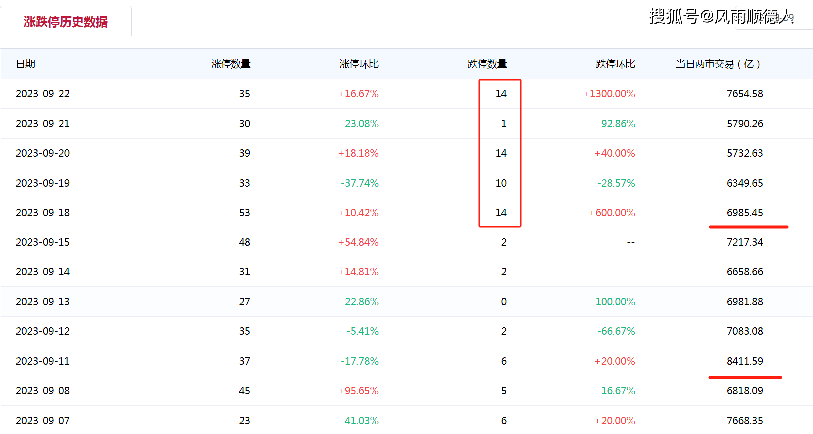Click the underlined 6985.45 value
This screenshot has height=434, width=813.
pyautogui.click(x=745, y=213)
